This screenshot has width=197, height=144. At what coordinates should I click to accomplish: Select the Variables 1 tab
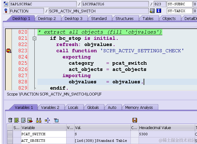pyautogui.click(x=24, y=108)
